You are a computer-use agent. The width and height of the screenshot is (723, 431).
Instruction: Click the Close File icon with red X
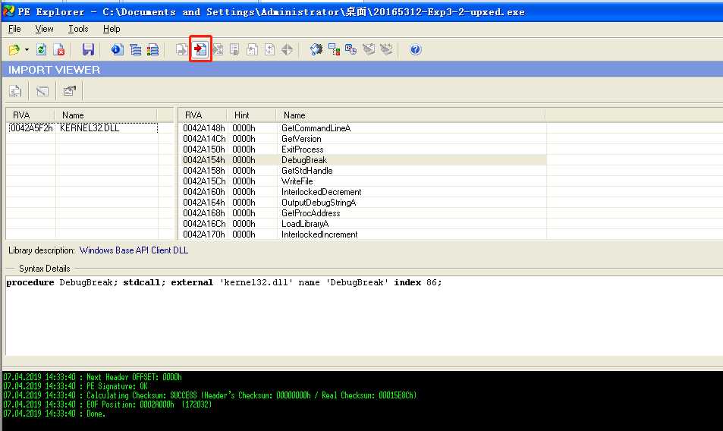click(59, 49)
